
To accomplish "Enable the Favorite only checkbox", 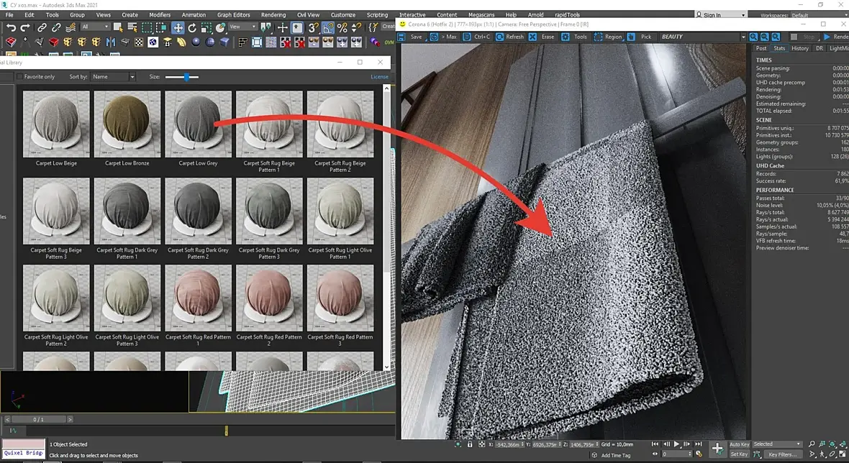I will click(19, 77).
